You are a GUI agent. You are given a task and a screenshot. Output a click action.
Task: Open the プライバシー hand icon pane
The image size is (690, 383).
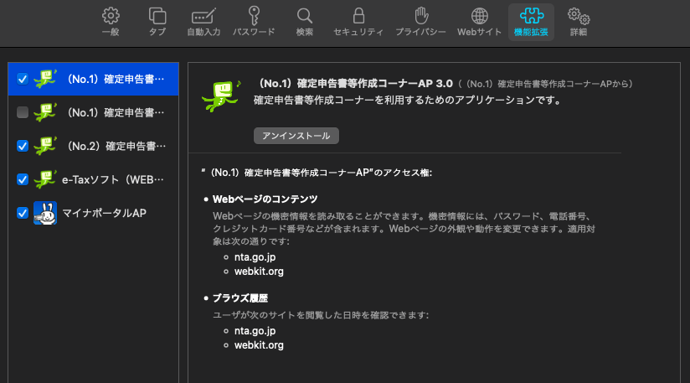(x=422, y=22)
